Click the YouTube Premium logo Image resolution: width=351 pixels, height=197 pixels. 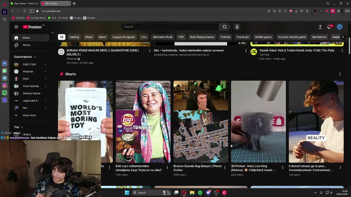pos(32,27)
